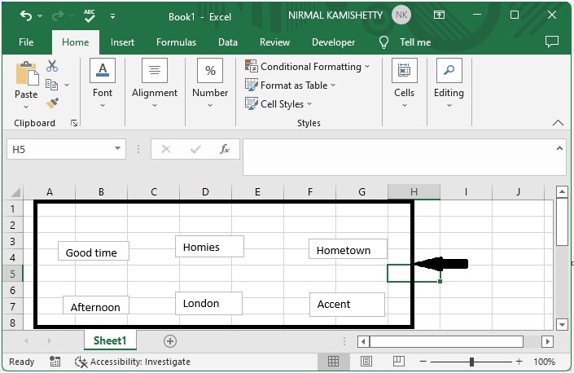Add a new sheet with plus icon
Screen dimensions: 574x373
point(169,341)
